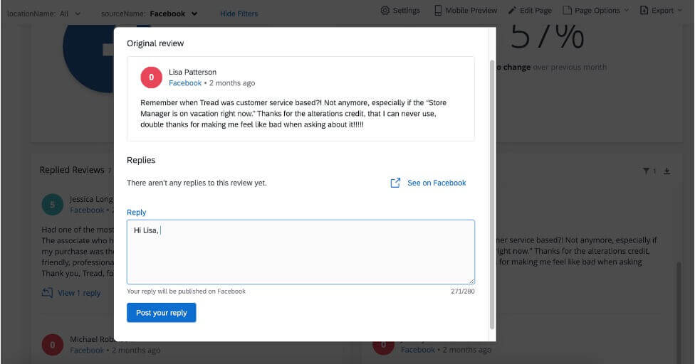Expand the Export chevron
This screenshot has width=695, height=364.
point(680,10)
